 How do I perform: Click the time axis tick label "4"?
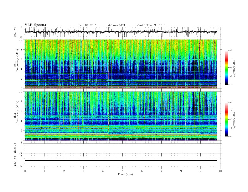[x=103, y=171]
